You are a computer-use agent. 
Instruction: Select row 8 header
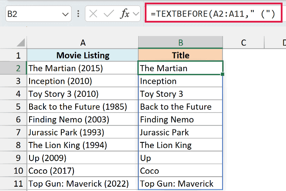click(x=13, y=145)
